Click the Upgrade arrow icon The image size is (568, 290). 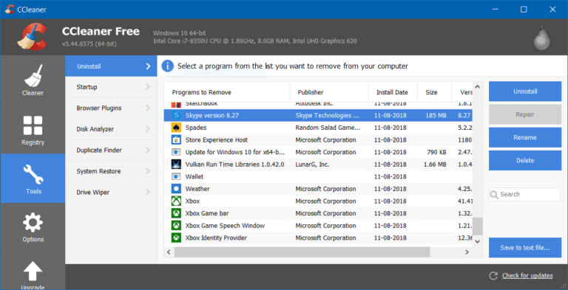[x=33, y=272]
